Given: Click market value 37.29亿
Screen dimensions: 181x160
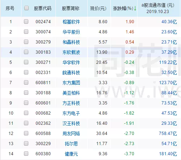Looking at the screenshot, I should (x=169, y=52).
